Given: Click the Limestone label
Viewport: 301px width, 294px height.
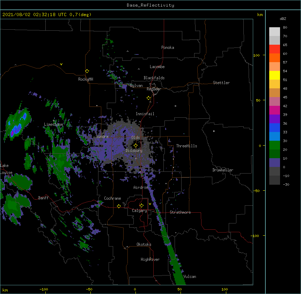Looking at the screenshot, I should [x=53, y=124].
